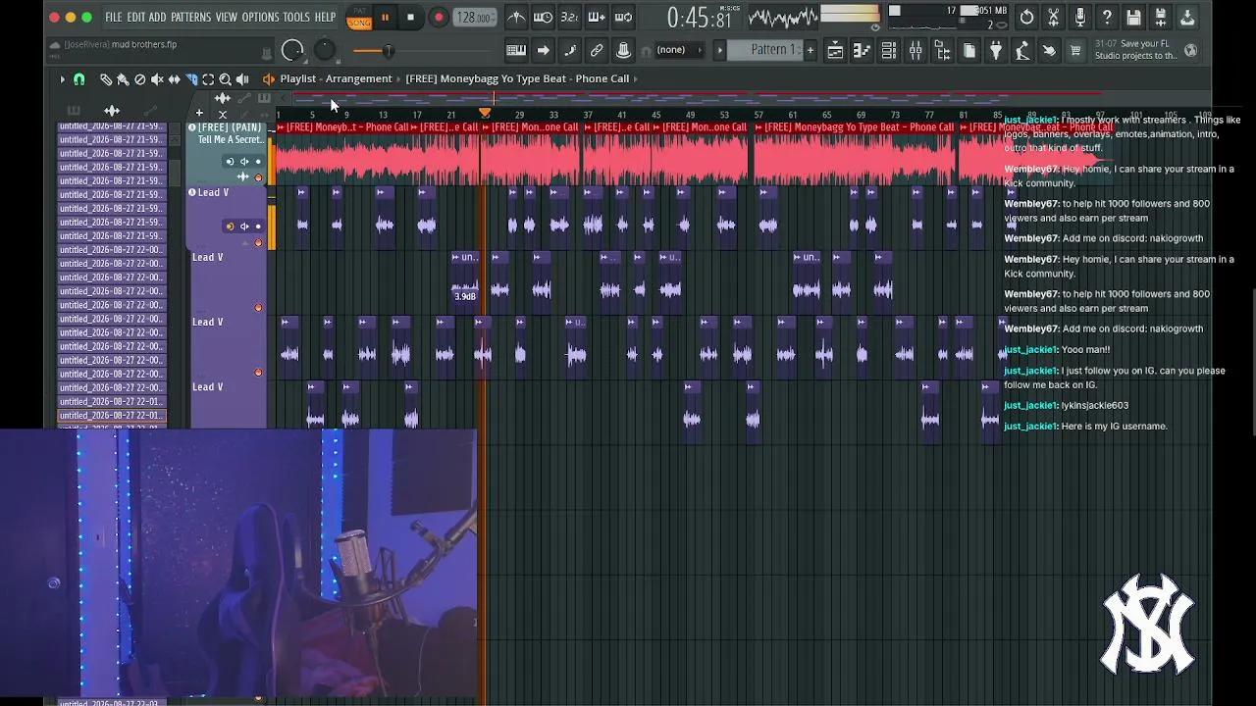Select the Paint brush tool in playlist toolbar

point(123,79)
